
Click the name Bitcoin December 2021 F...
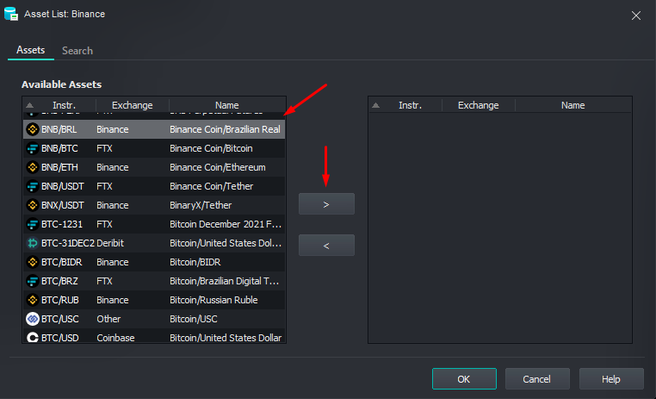[226, 224]
